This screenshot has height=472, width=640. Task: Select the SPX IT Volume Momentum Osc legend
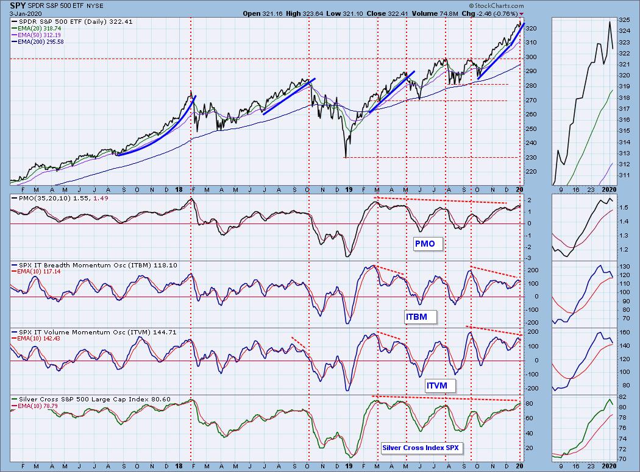pyautogui.click(x=94, y=332)
